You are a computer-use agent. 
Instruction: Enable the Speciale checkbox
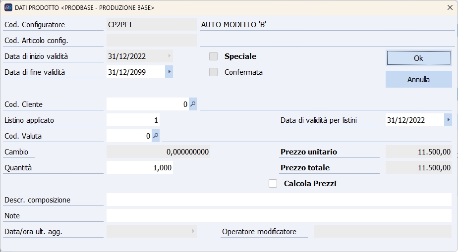[x=214, y=56]
